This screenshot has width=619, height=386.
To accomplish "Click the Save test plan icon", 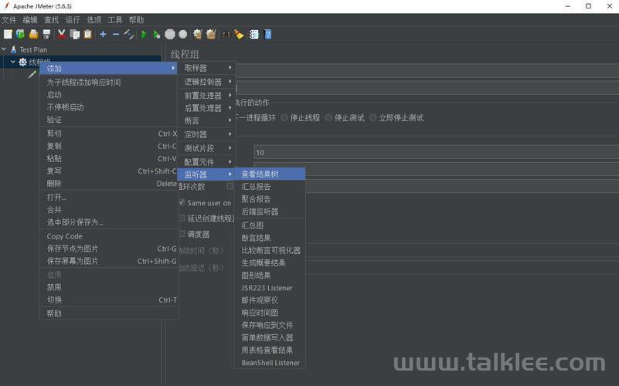I will coord(46,34).
